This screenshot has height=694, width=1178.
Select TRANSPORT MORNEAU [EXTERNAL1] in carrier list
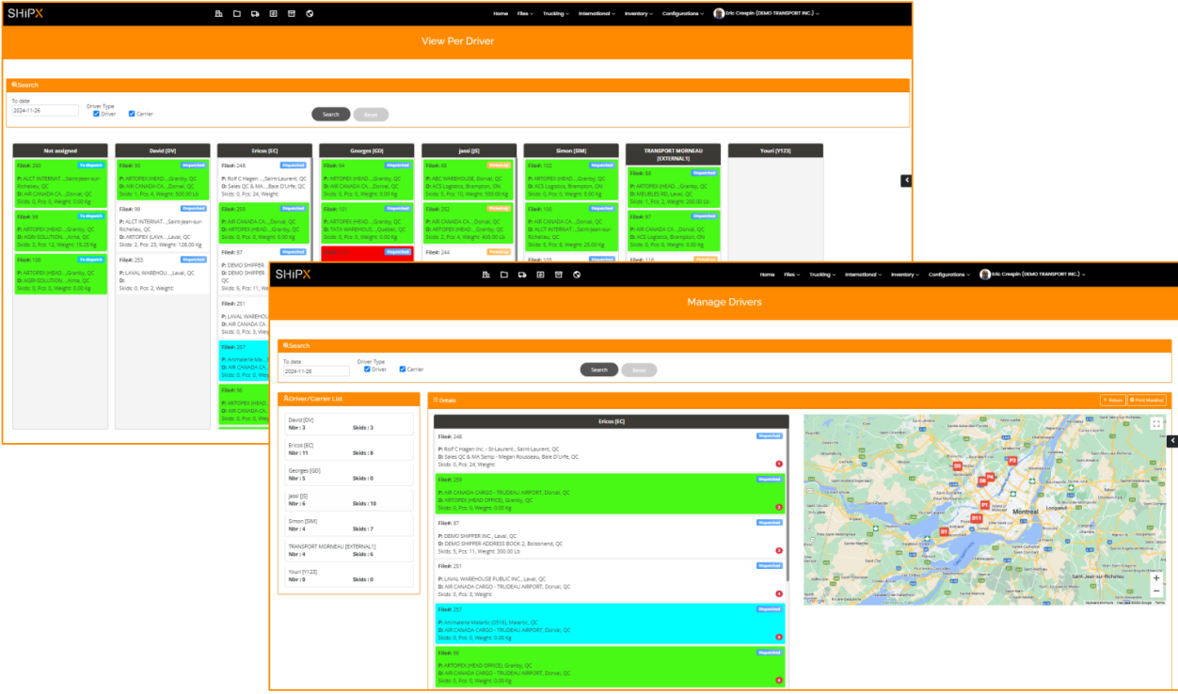point(350,550)
